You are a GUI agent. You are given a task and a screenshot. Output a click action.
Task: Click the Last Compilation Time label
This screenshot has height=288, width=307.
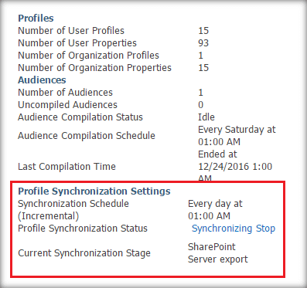click(67, 167)
